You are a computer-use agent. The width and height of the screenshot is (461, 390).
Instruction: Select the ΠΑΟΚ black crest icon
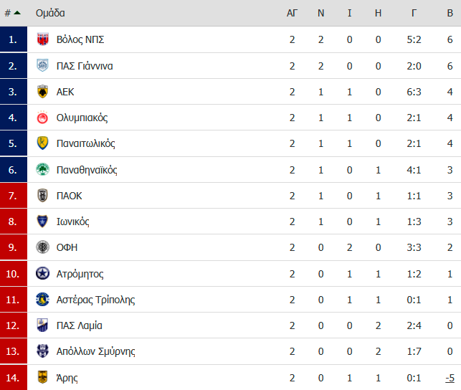click(x=42, y=196)
